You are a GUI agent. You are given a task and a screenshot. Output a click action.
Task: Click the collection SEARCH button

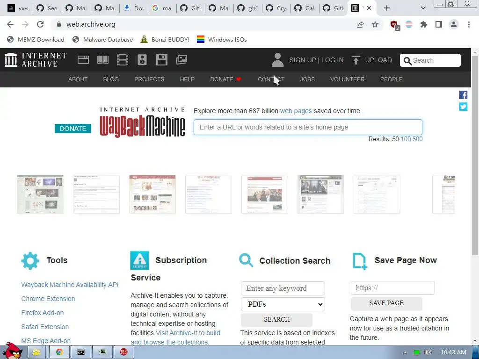click(x=277, y=319)
